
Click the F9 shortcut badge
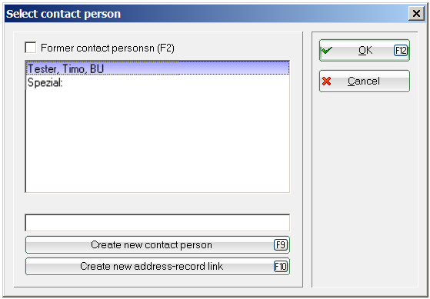click(x=281, y=244)
